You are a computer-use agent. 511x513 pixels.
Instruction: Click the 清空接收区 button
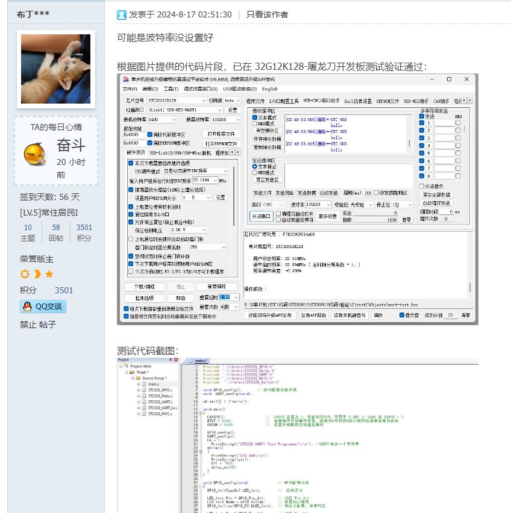coord(267,131)
